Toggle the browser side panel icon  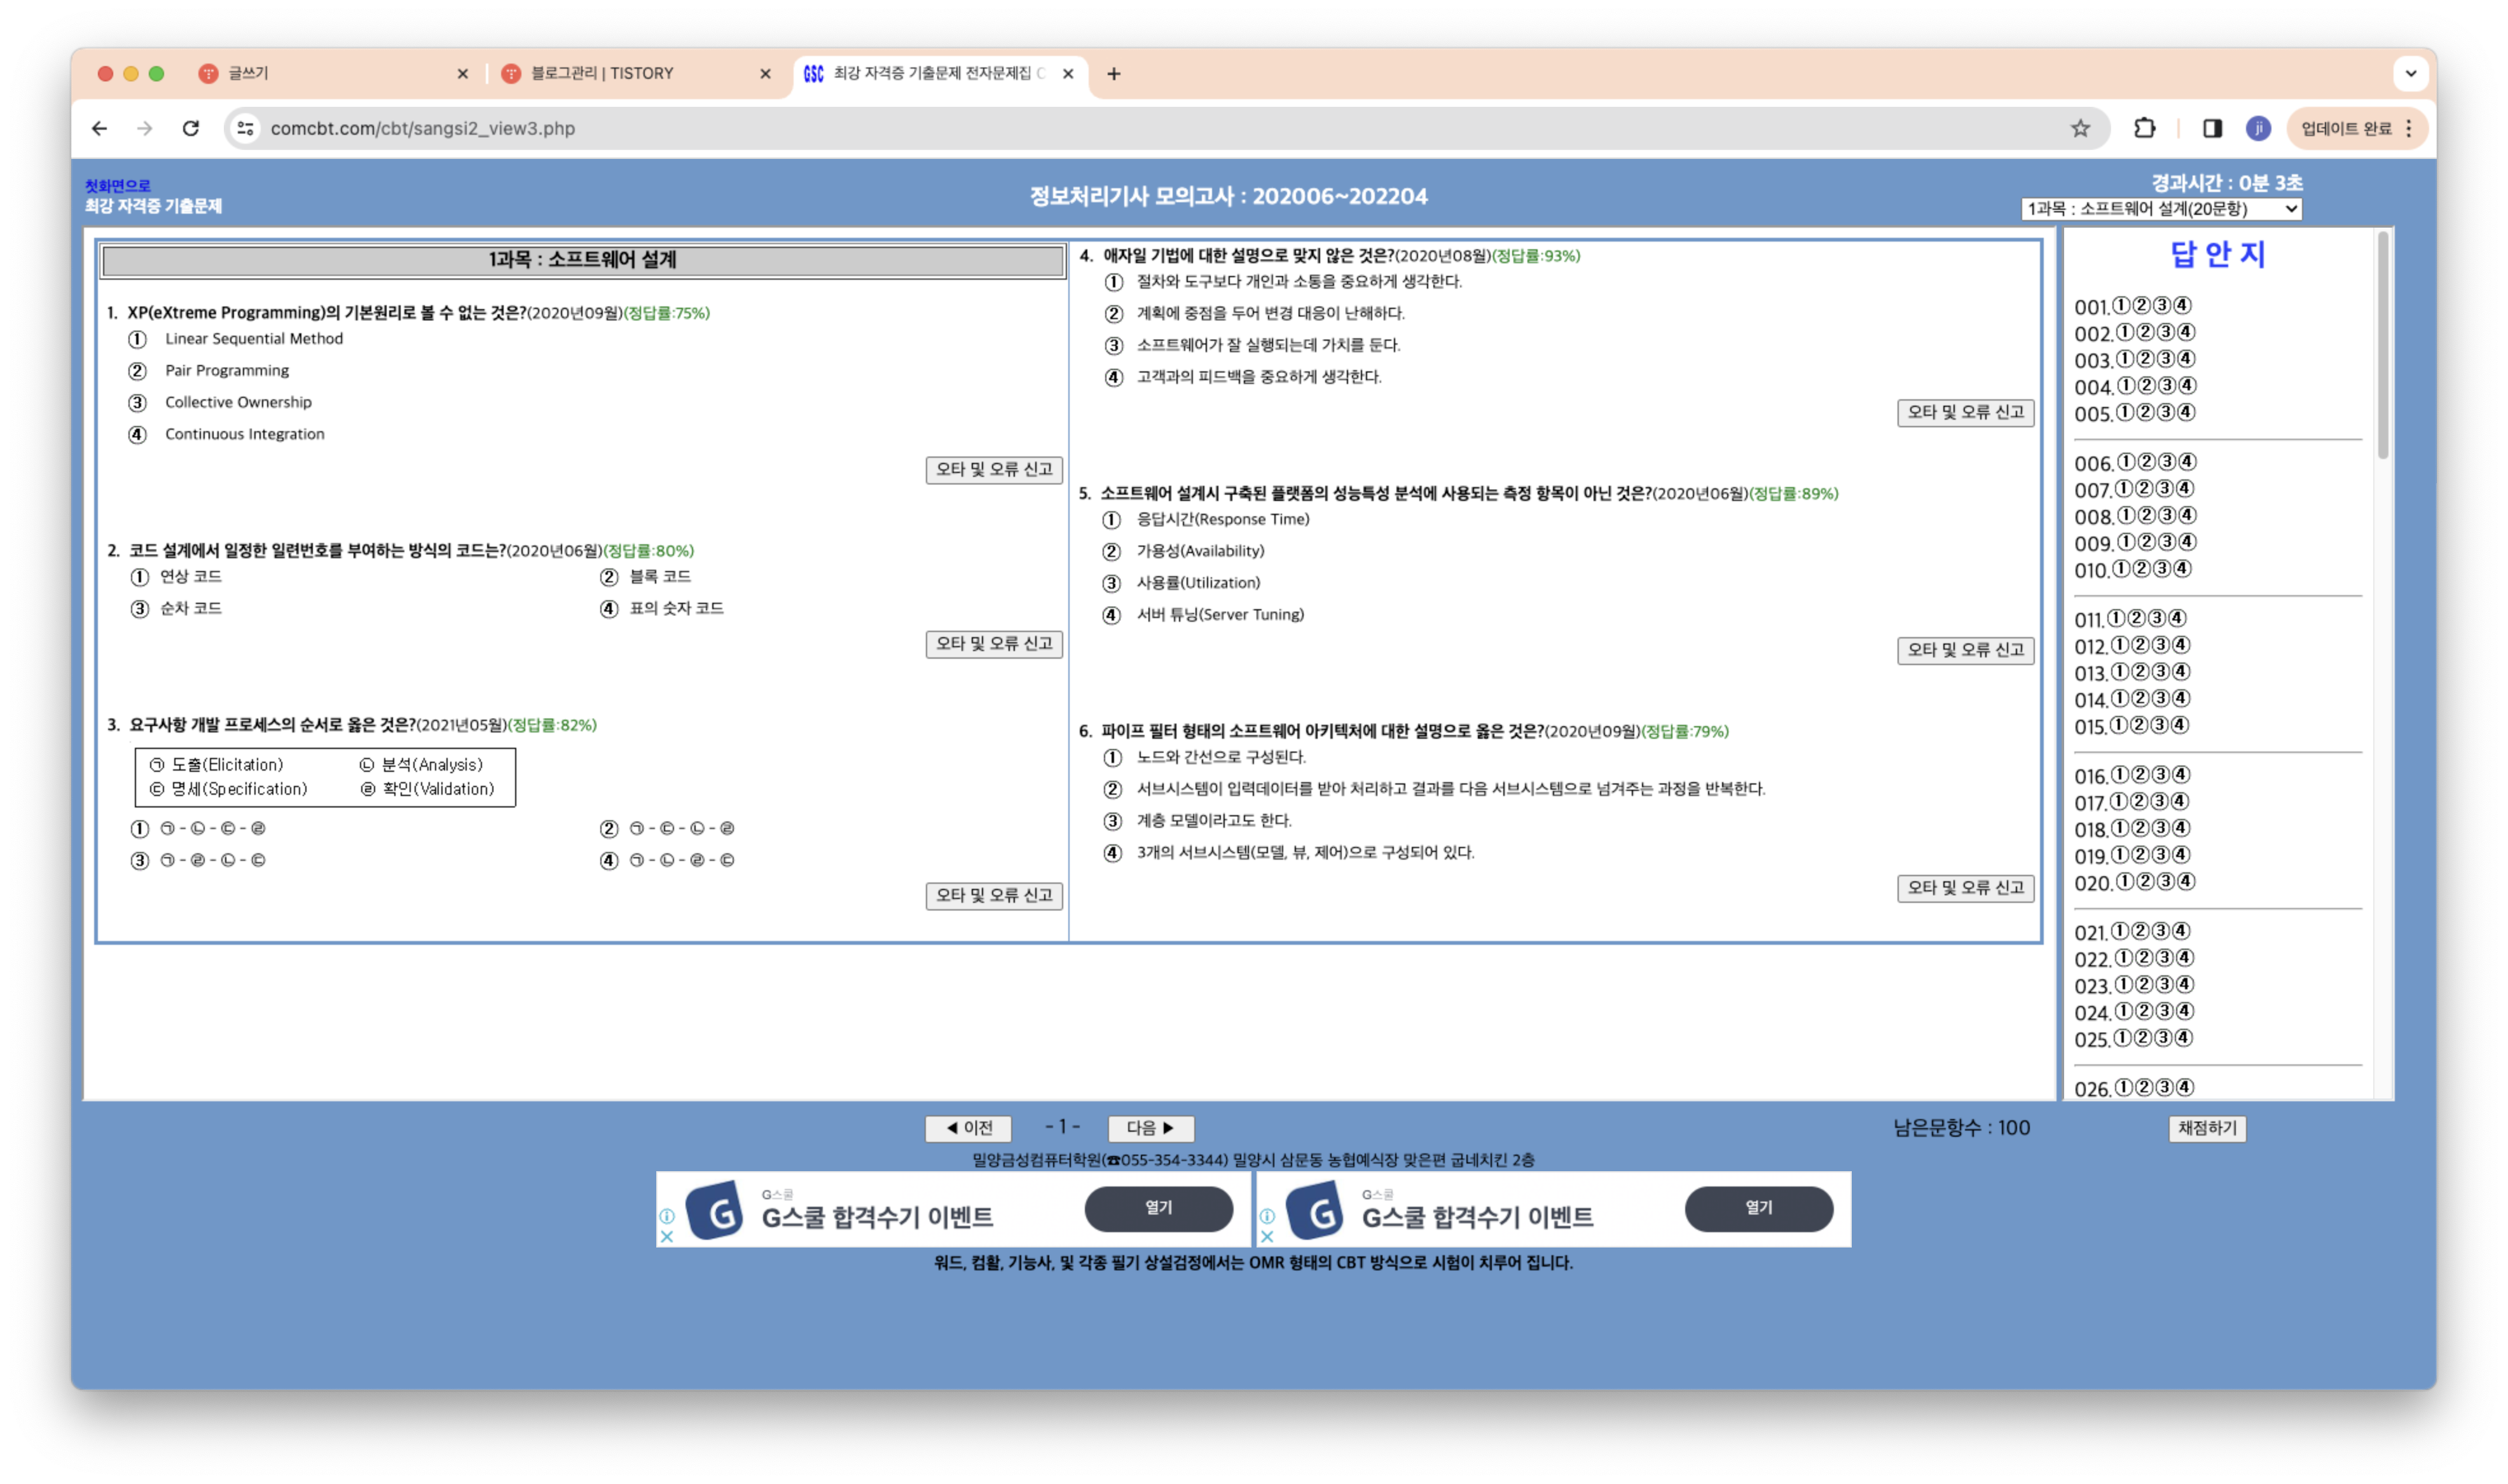[x=2212, y=128]
